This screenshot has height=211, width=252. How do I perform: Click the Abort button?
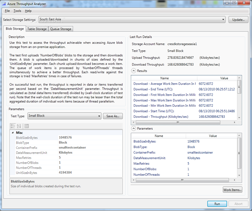[x=238, y=204]
